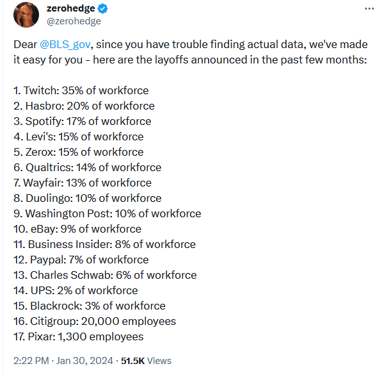
Task: Open zerohedge profile avatar picture
Action: point(26,15)
